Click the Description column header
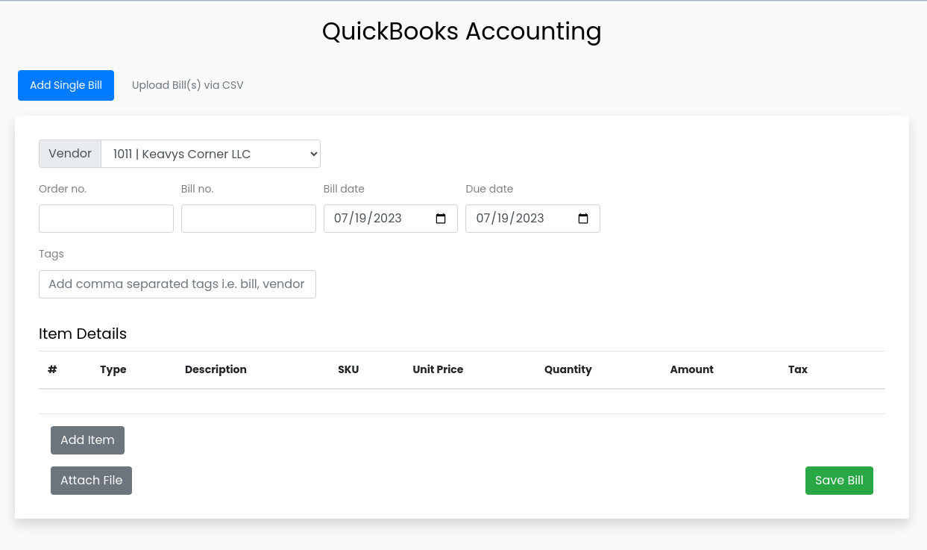Viewport: 927px width, 550px height. 216,369
